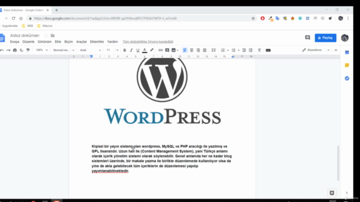Open the Eklentiler menu
Viewport: 360px width, 202px height.
tap(97, 42)
